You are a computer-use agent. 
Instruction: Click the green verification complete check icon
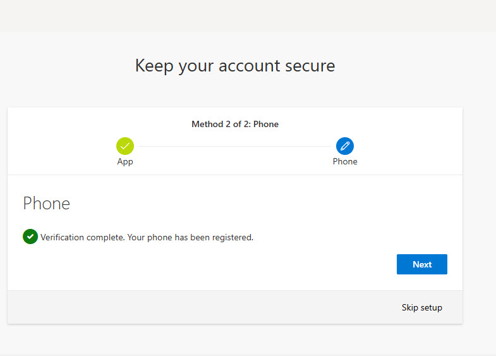point(30,237)
